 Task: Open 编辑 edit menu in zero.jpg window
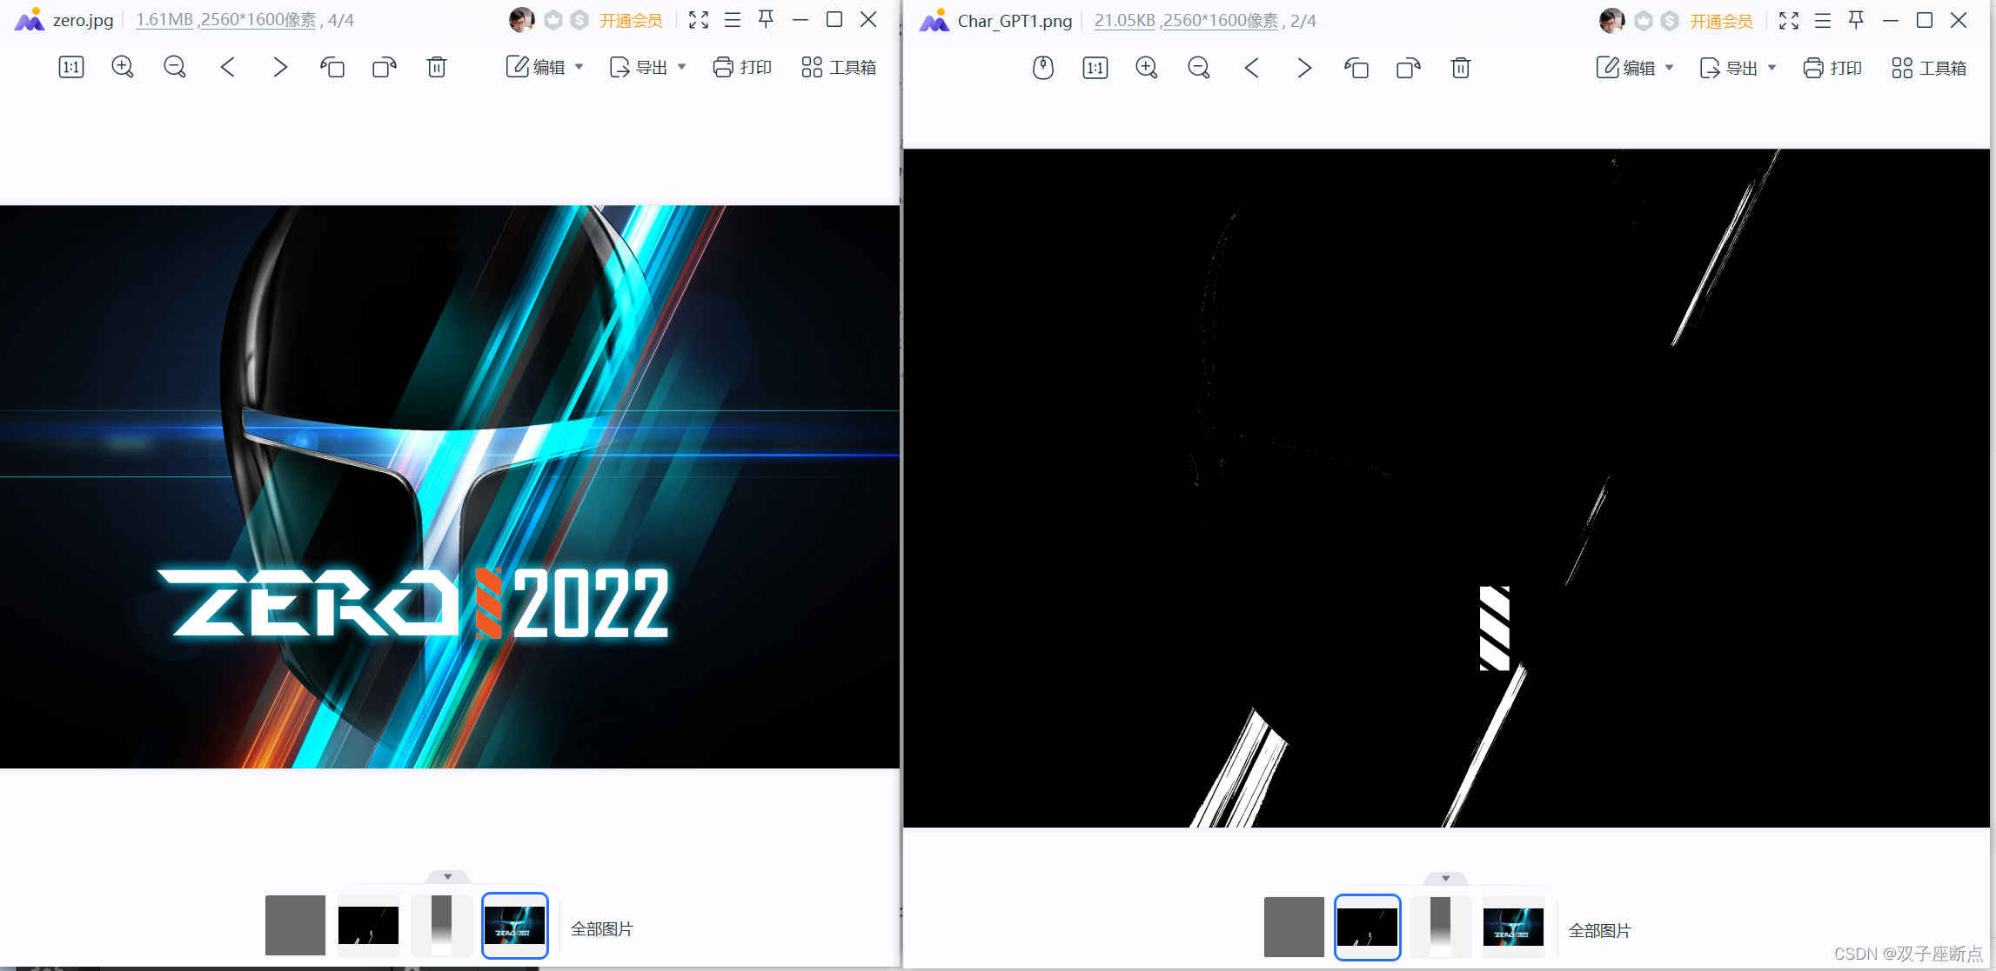[x=545, y=67]
